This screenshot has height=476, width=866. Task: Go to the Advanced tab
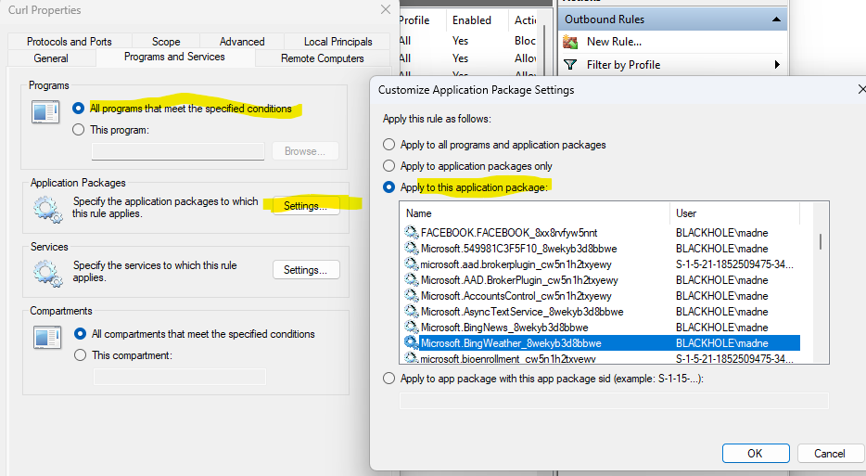[242, 42]
